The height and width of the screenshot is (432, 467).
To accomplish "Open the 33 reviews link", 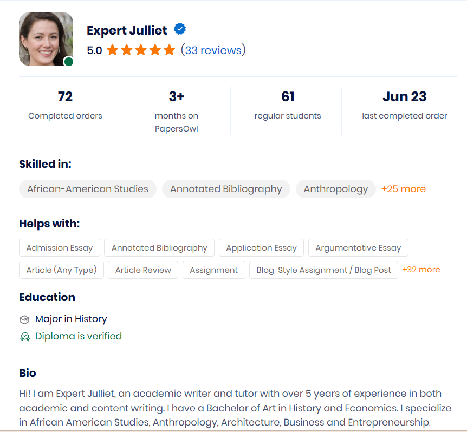I will coord(213,50).
